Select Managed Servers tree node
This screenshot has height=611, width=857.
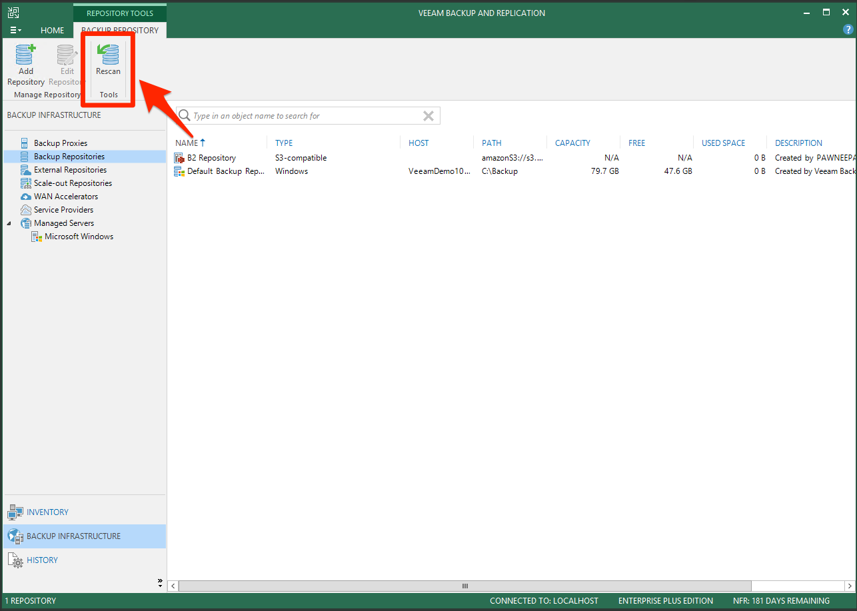point(64,223)
